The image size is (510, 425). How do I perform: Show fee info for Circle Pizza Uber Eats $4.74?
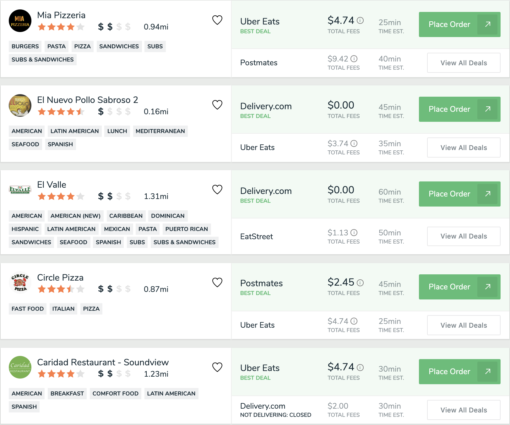[x=354, y=321]
